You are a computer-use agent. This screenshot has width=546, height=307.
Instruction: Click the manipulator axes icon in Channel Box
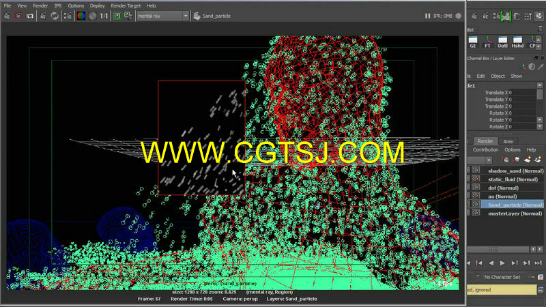point(523,67)
